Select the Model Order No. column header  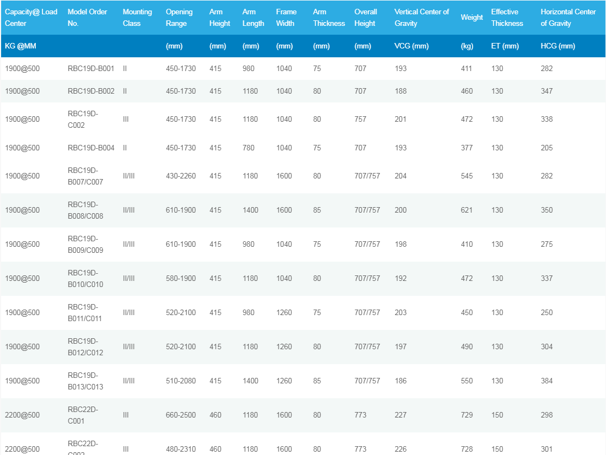pyautogui.click(x=87, y=18)
